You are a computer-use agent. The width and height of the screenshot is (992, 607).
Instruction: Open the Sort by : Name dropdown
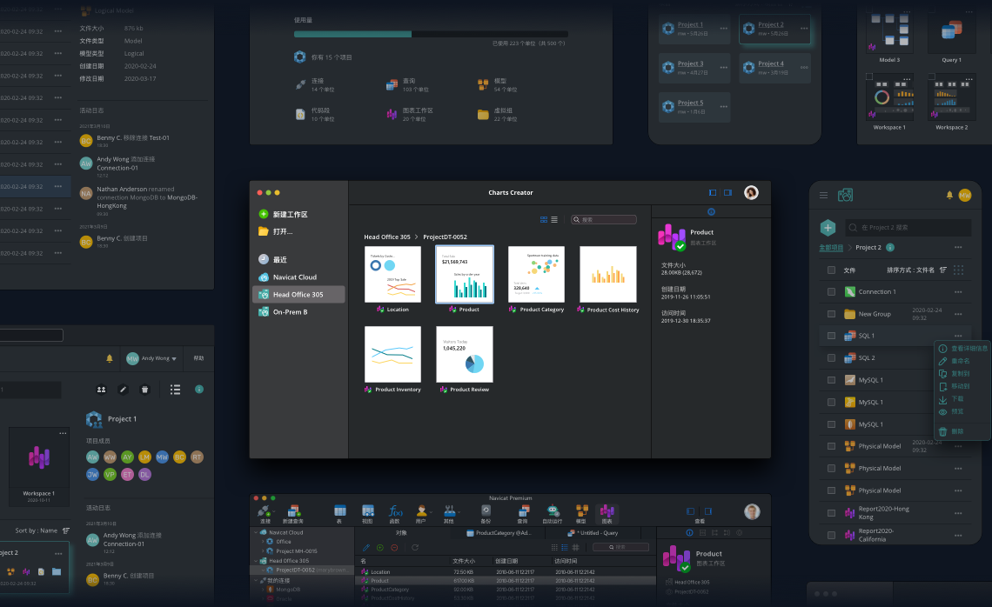43,530
